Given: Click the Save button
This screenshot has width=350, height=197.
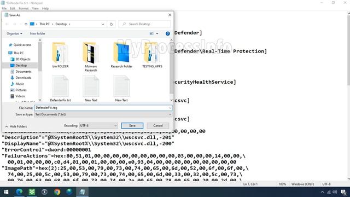Looking at the screenshot, I should [x=132, y=125].
